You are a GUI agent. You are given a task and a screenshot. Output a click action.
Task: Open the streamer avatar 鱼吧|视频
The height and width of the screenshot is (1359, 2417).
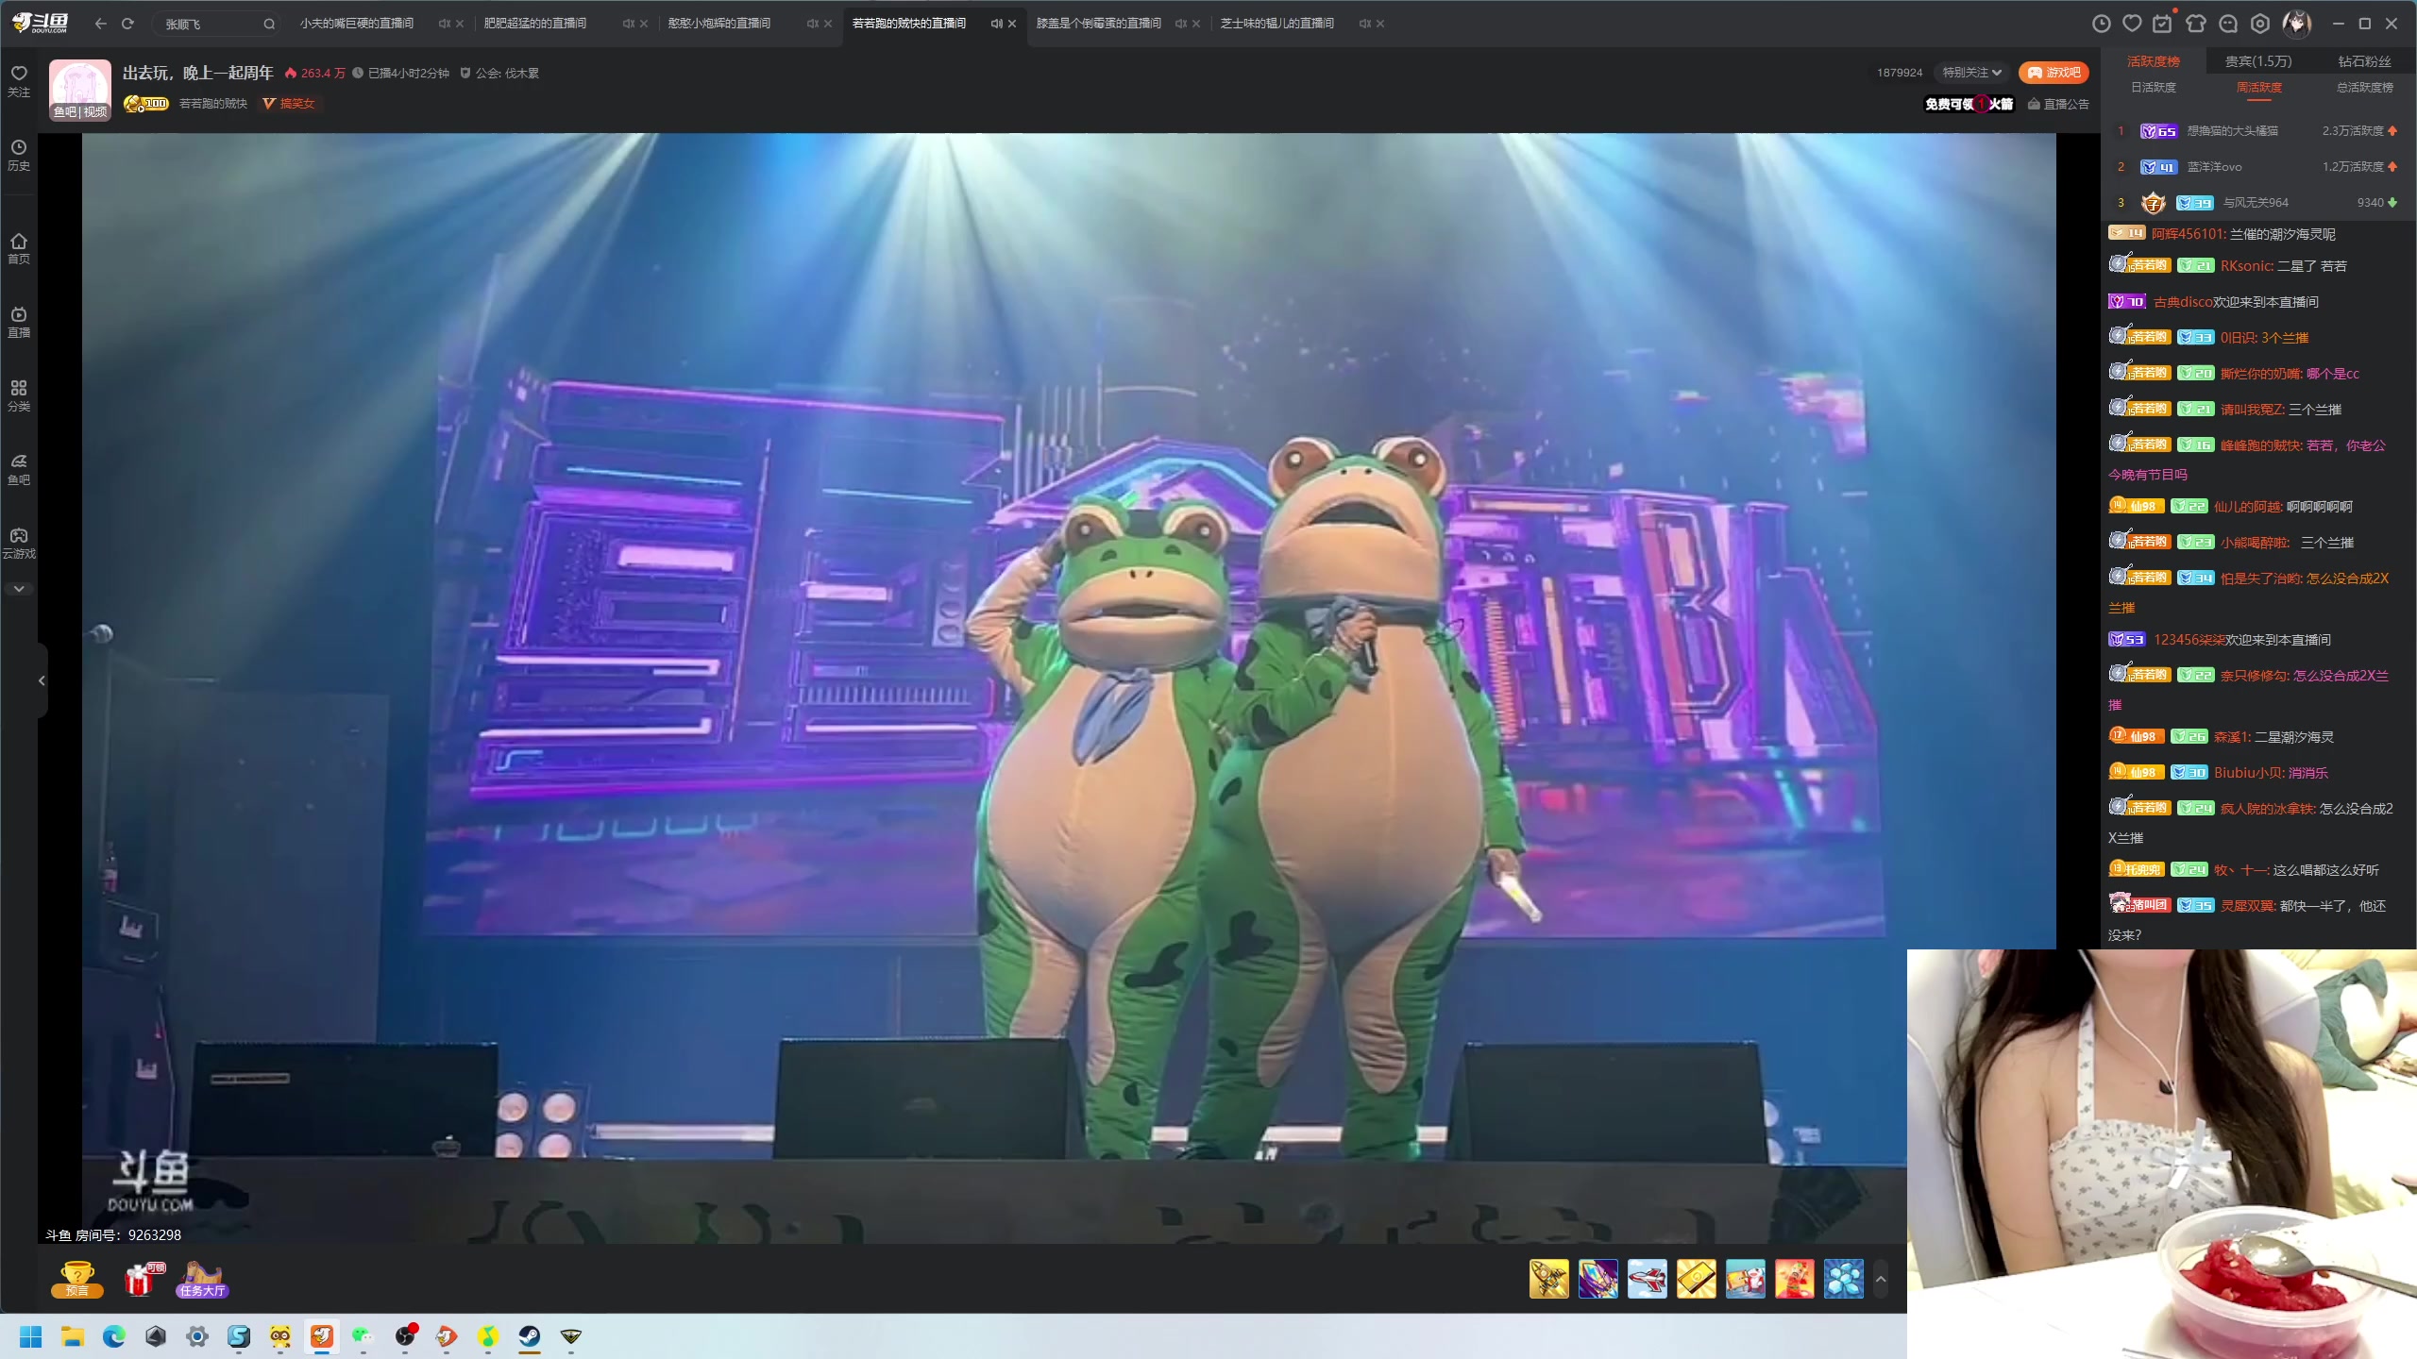click(80, 91)
